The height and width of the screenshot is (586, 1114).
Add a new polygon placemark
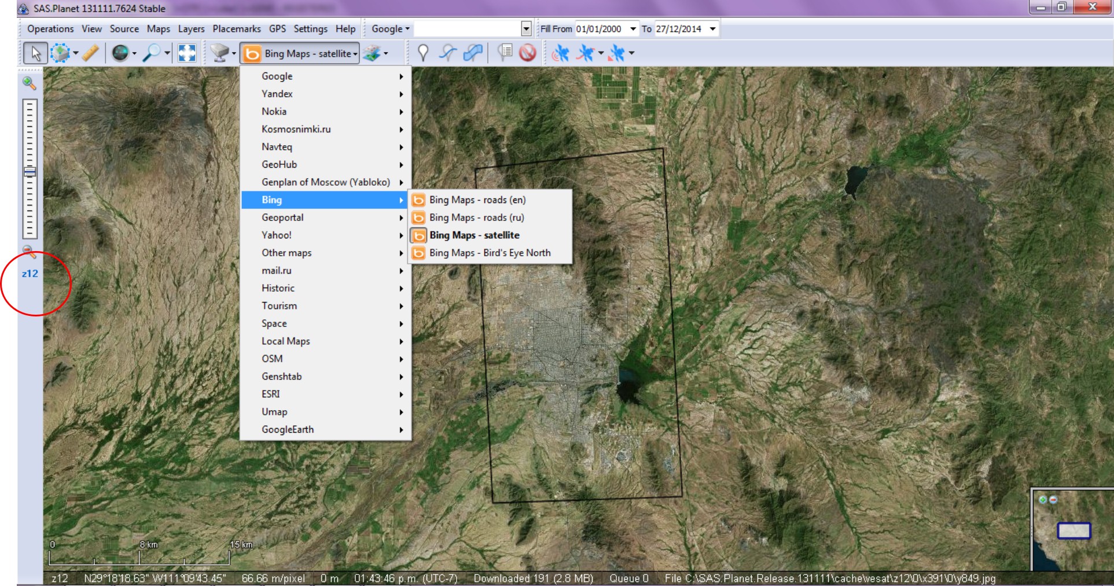473,53
